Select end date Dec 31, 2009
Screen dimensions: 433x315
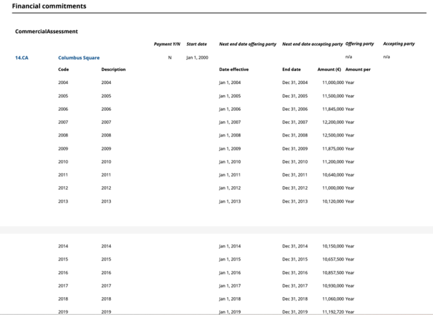[295, 149]
